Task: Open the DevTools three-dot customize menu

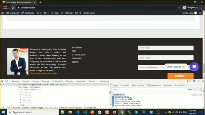Action: 199,81
